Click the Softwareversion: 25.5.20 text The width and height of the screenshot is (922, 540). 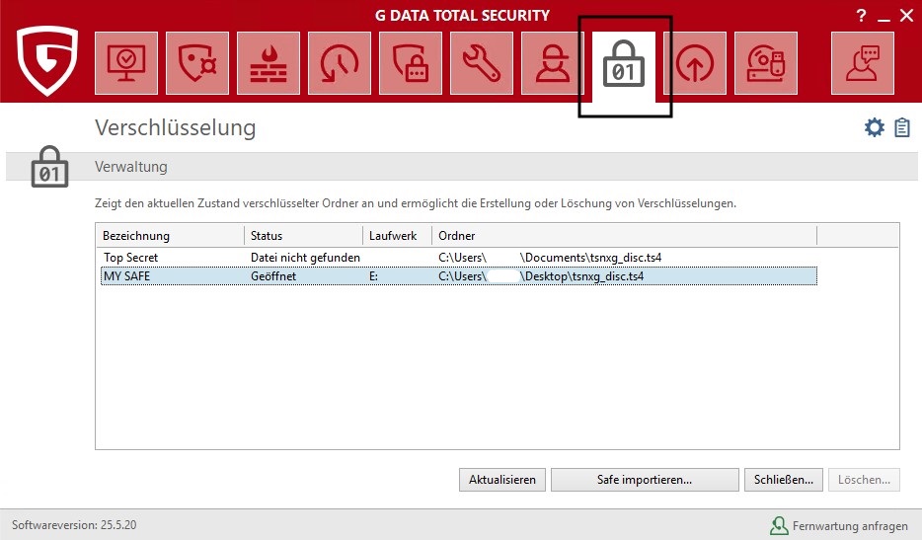74,525
